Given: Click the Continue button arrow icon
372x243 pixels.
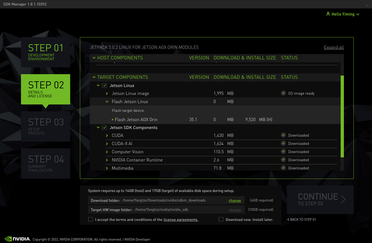Looking at the screenshot, I should point(343,200).
